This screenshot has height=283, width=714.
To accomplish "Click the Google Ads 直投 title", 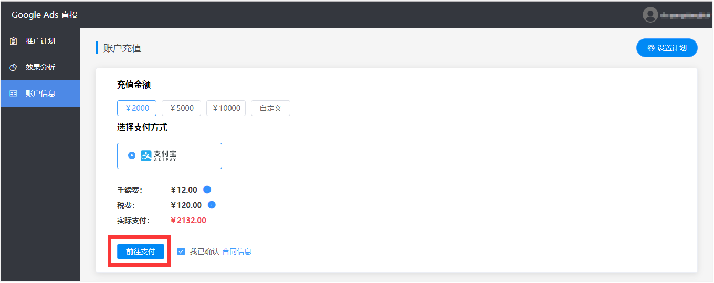I will [45, 15].
